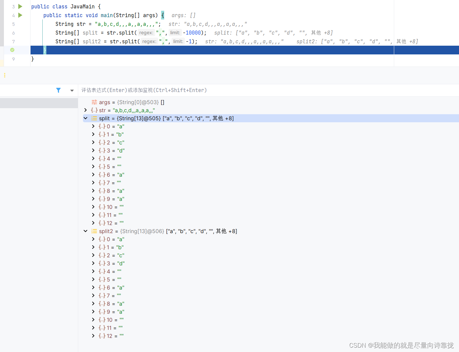Click the limit value -10000 in code
The width and height of the screenshot is (459, 352).
pyautogui.click(x=192, y=33)
